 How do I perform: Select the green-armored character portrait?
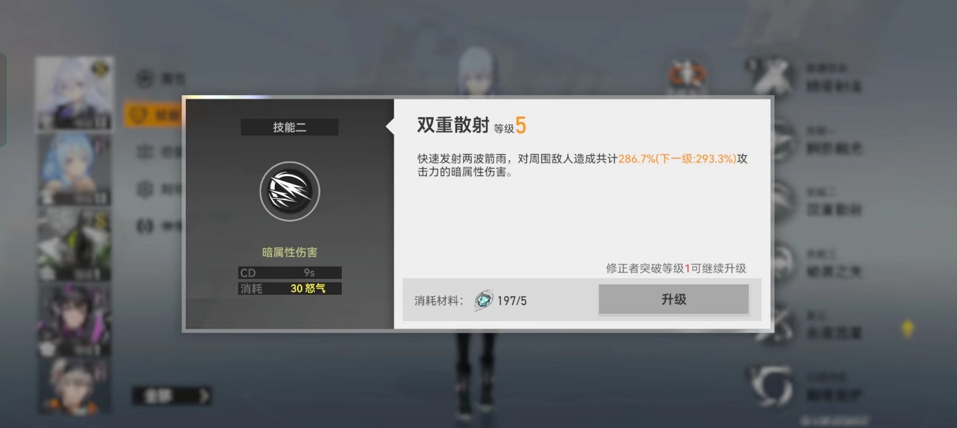point(74,245)
